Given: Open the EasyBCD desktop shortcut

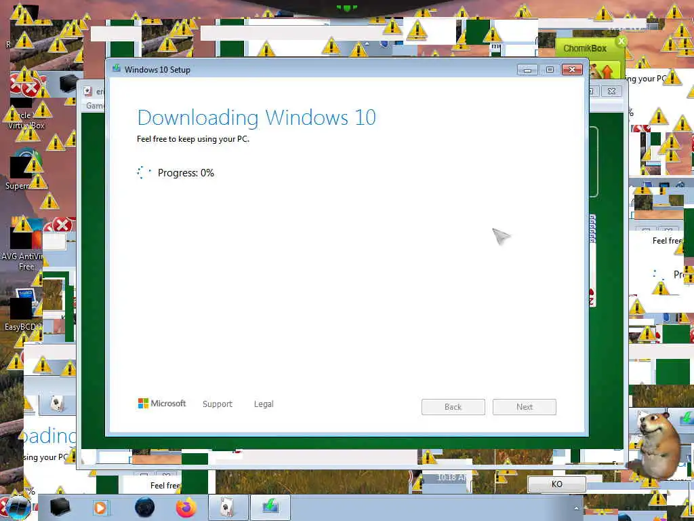Looking at the screenshot, I should pyautogui.click(x=22, y=310).
